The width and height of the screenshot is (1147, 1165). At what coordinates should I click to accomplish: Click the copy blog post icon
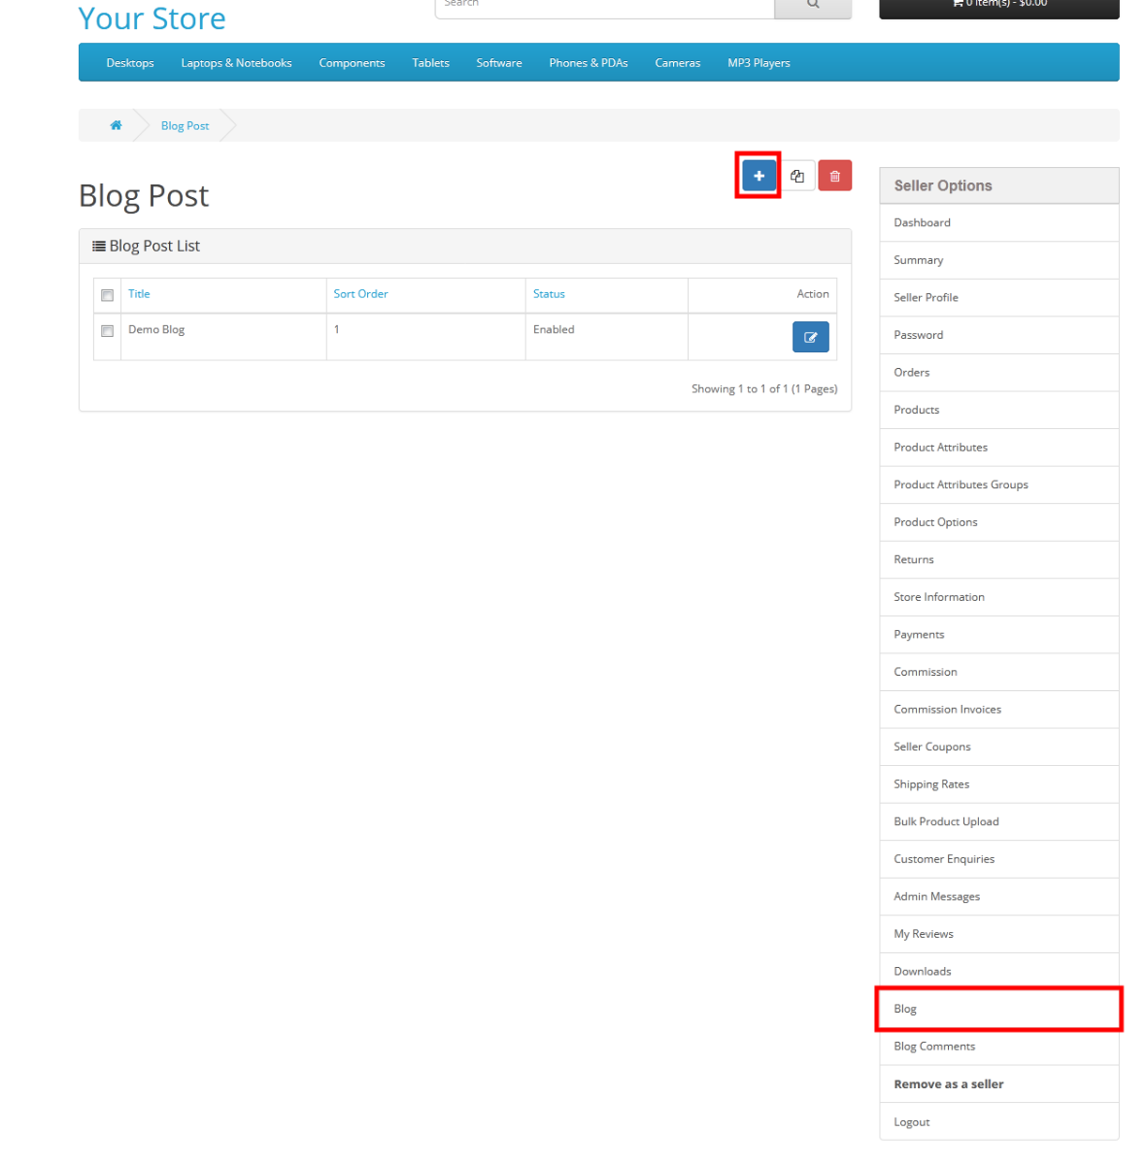[x=797, y=176]
